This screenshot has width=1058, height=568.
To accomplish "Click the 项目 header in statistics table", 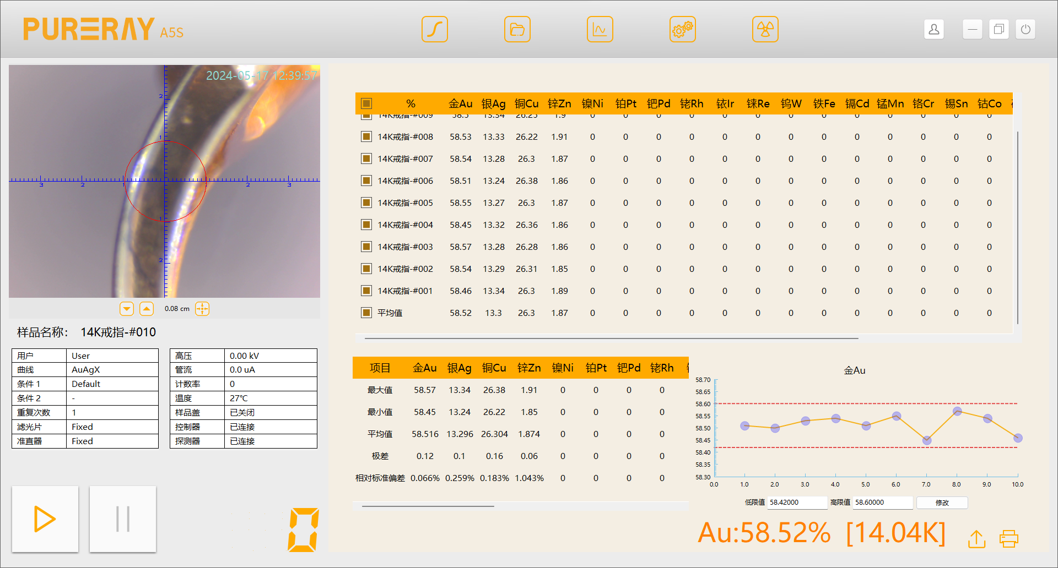I will click(380, 368).
